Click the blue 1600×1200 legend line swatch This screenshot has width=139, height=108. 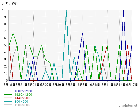pyautogui.click(x=8, y=91)
